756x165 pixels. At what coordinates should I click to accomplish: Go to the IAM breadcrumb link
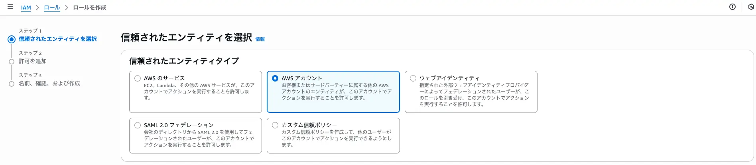point(26,8)
